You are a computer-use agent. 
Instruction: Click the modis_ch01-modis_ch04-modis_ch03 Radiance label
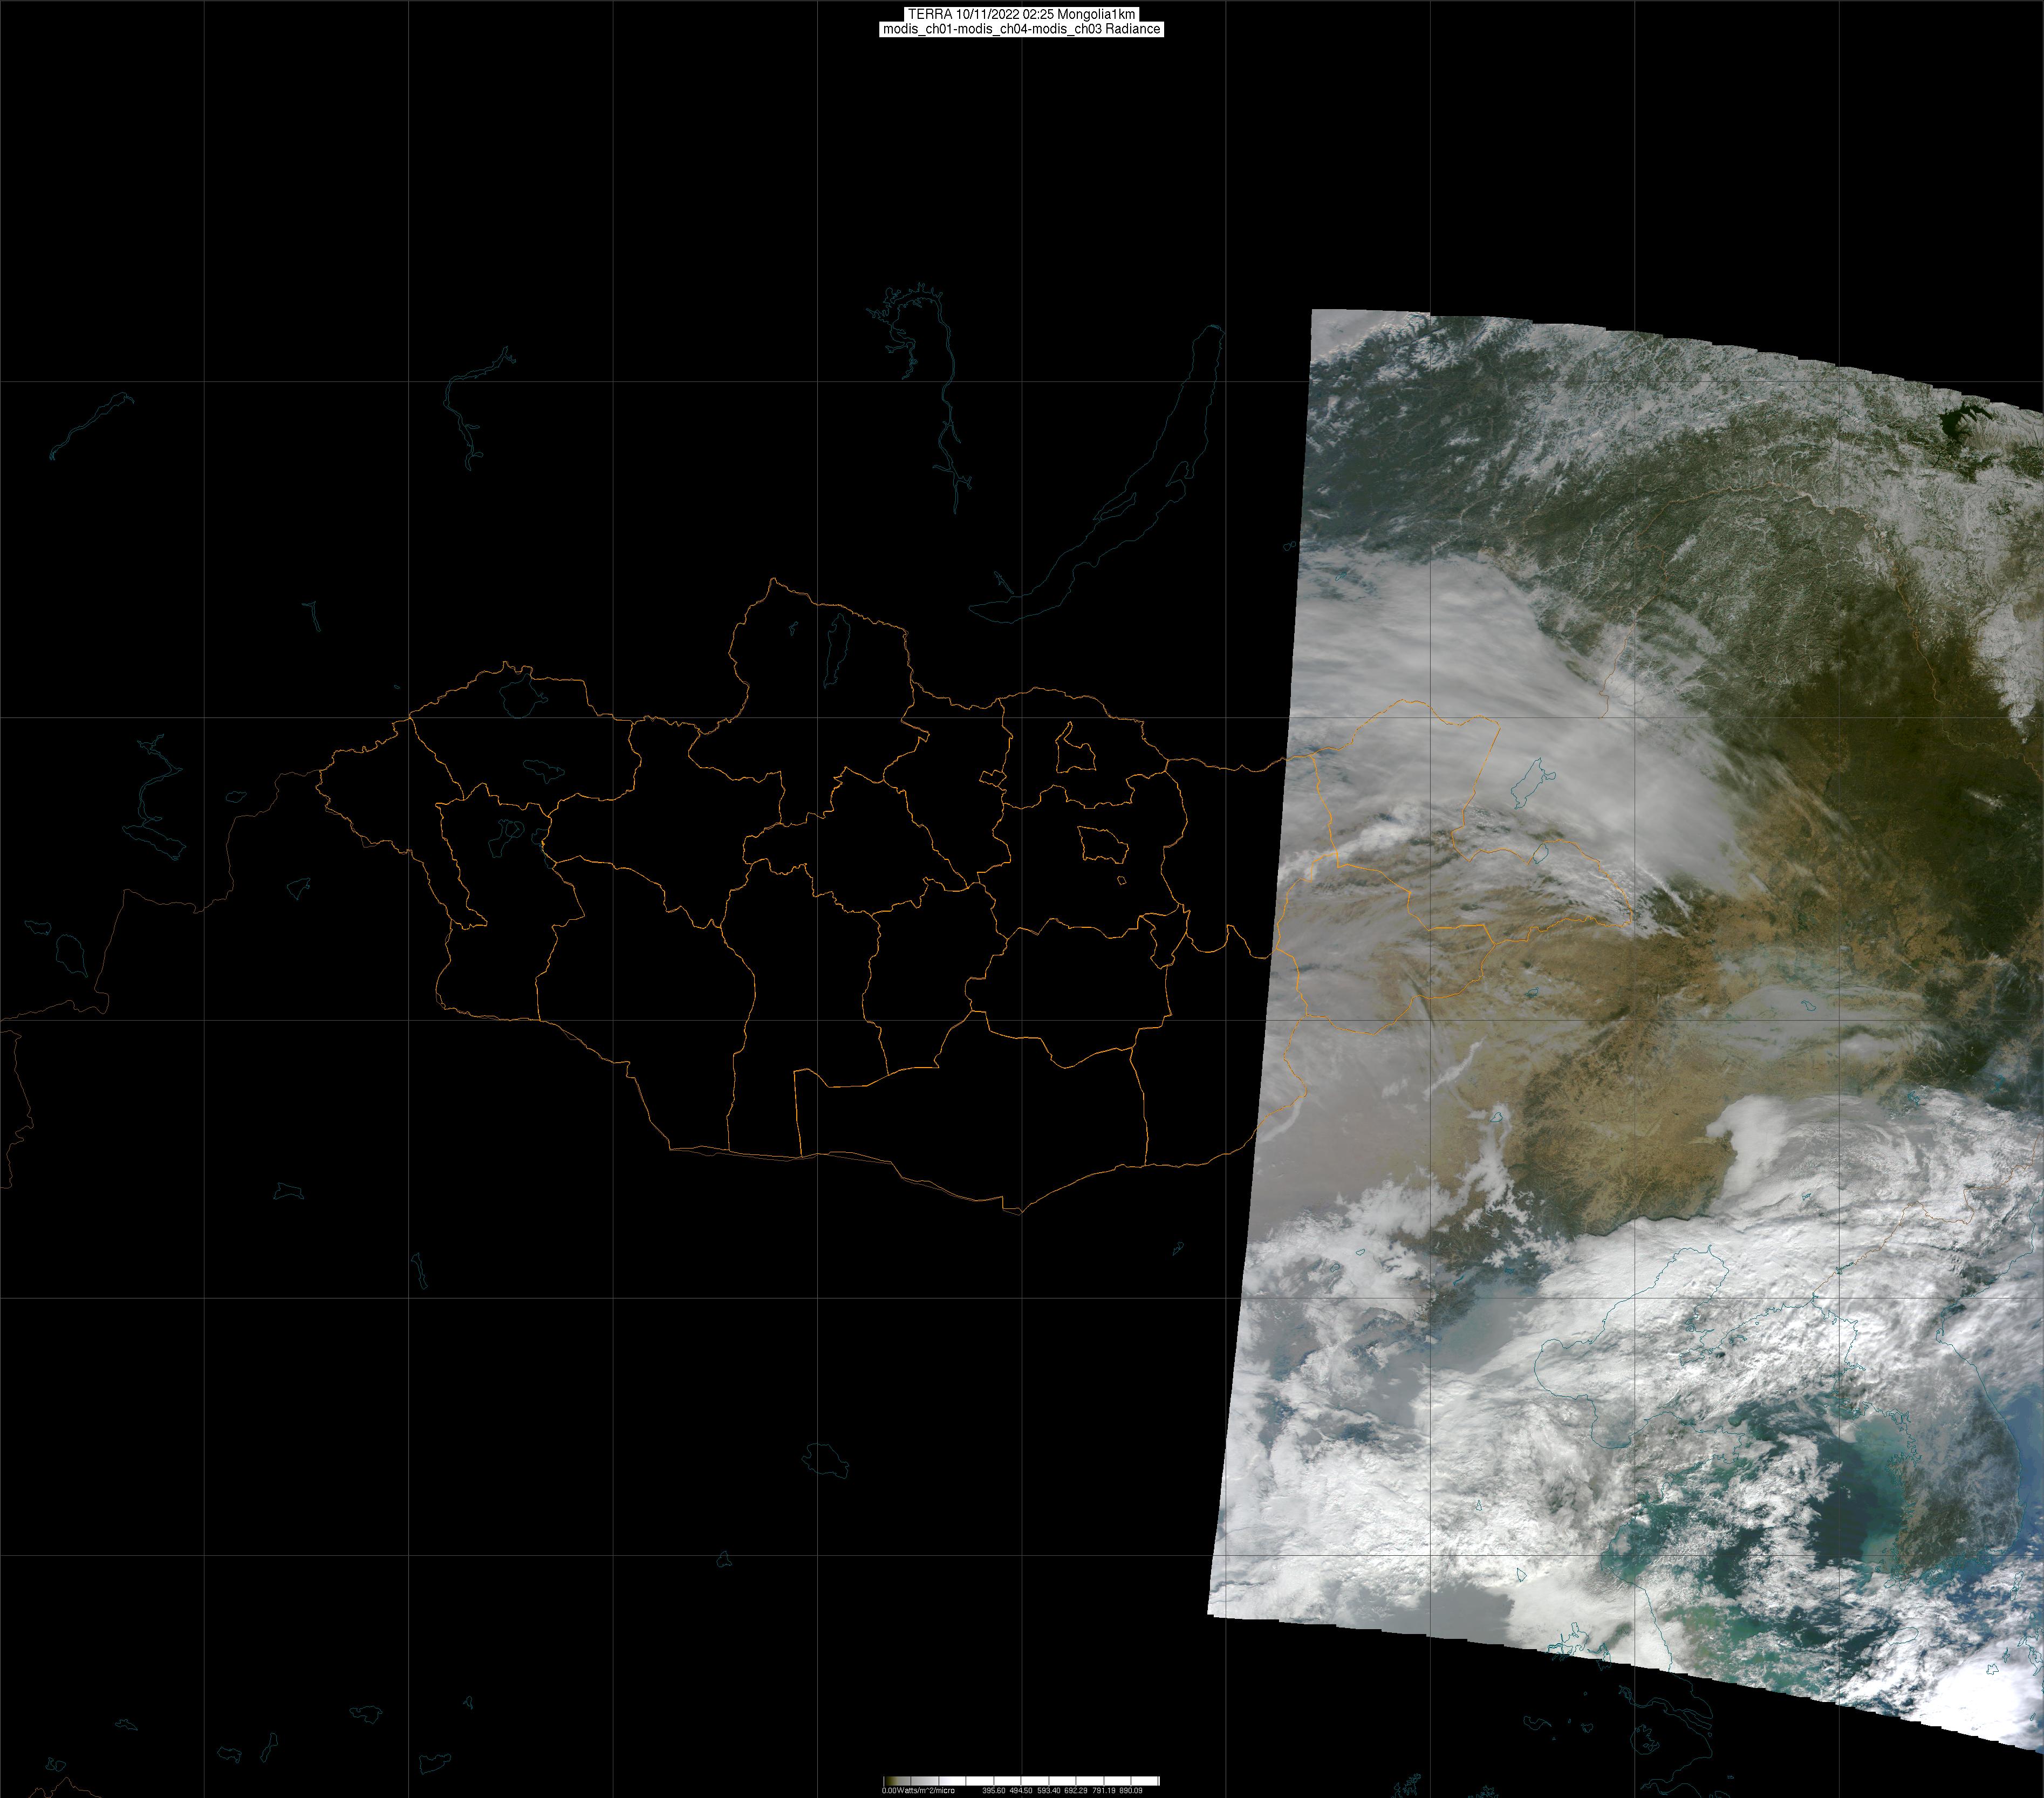(x=1021, y=29)
